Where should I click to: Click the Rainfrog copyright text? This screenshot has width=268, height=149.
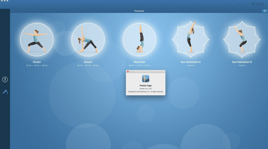point(146,92)
